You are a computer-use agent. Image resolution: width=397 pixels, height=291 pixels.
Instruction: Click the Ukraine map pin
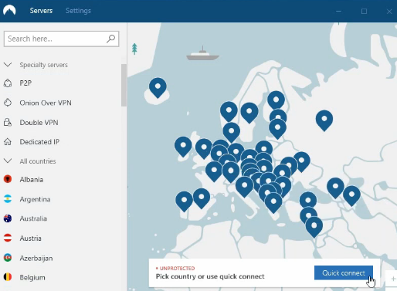301,161
